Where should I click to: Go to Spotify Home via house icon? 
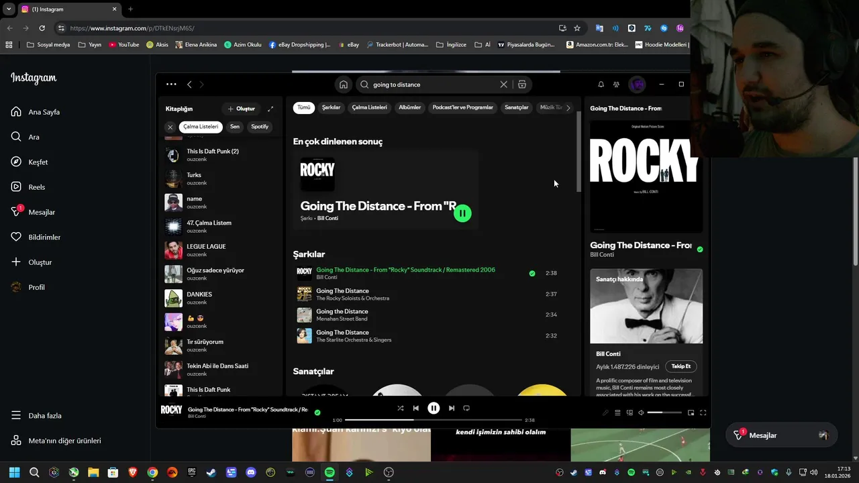[344, 85]
